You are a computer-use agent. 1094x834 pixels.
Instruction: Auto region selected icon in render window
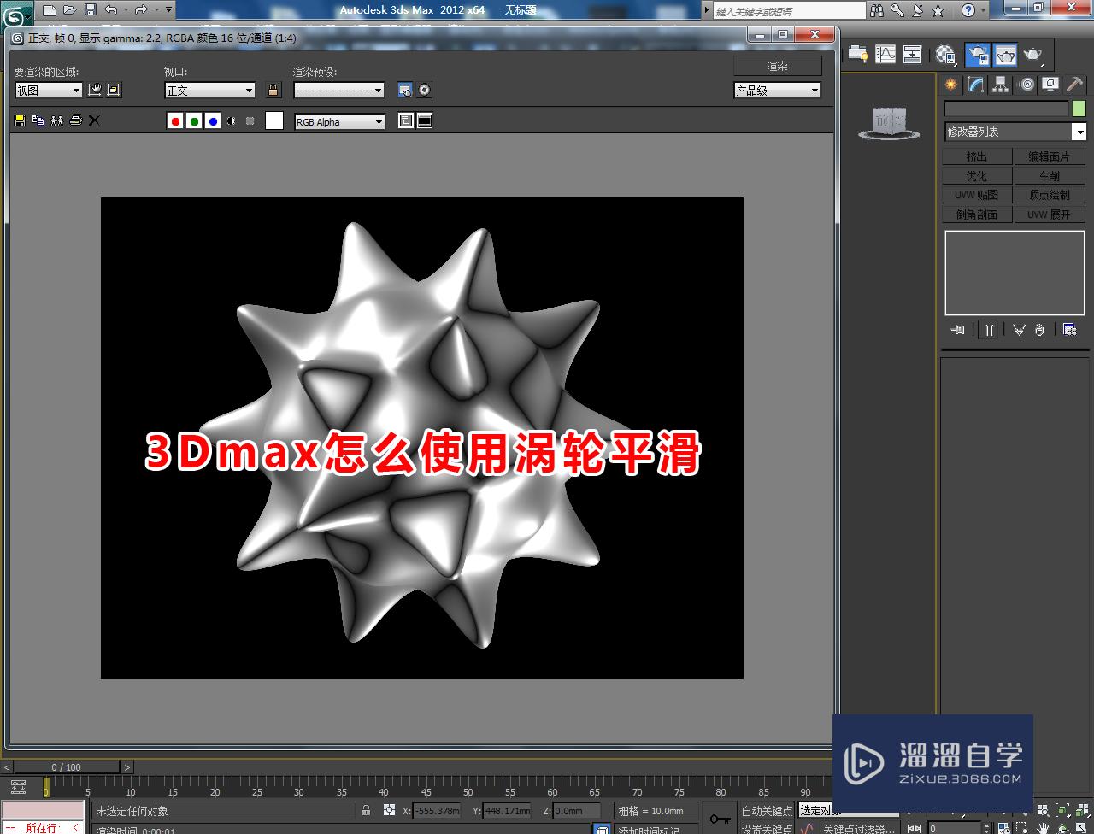tap(114, 90)
